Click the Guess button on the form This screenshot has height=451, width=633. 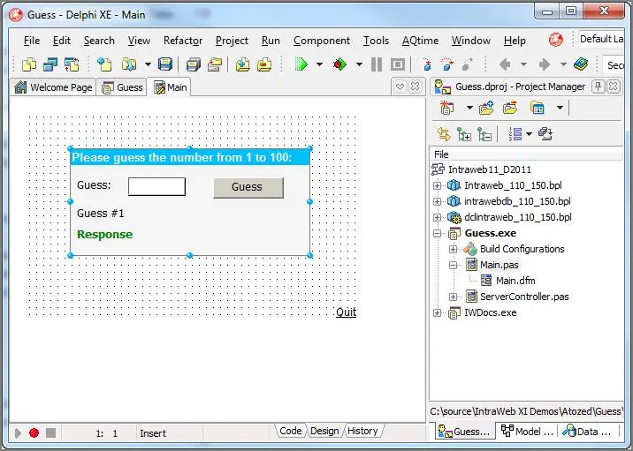pos(248,187)
